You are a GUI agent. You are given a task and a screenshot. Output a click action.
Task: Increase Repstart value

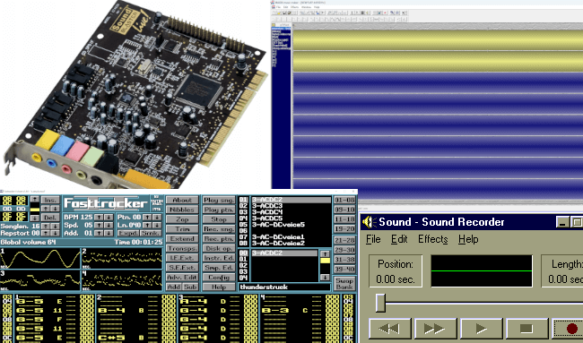point(46,233)
